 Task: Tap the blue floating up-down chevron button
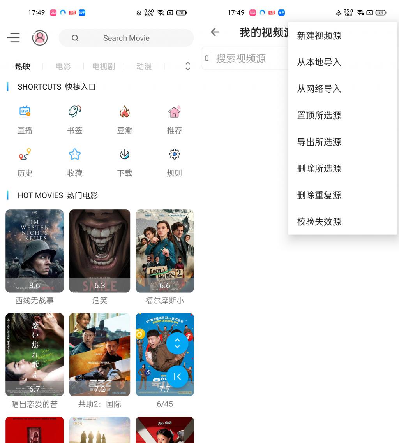(177, 343)
